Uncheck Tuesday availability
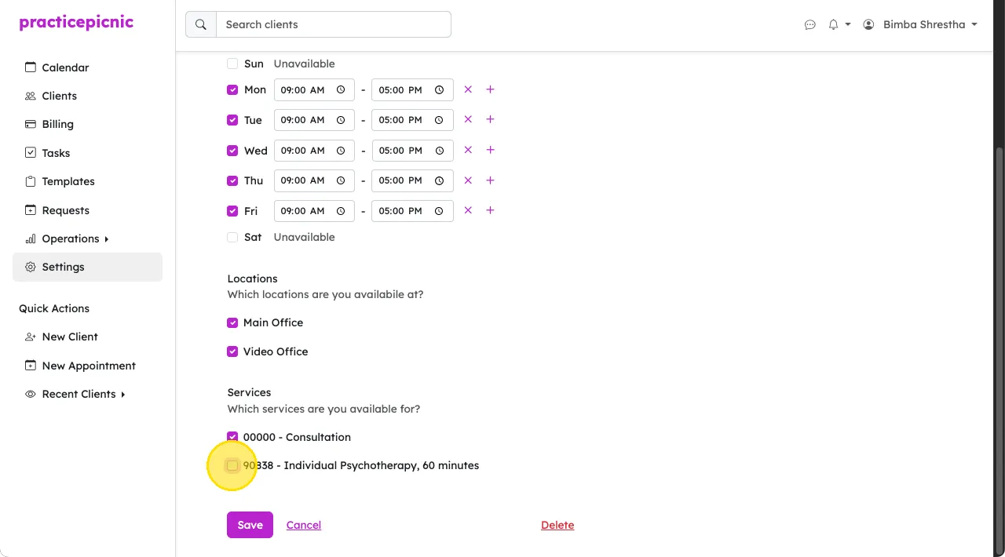This screenshot has width=1005, height=557. point(232,120)
